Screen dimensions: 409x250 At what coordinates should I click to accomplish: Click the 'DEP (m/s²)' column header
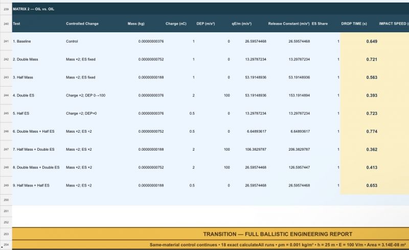pyautogui.click(x=206, y=24)
